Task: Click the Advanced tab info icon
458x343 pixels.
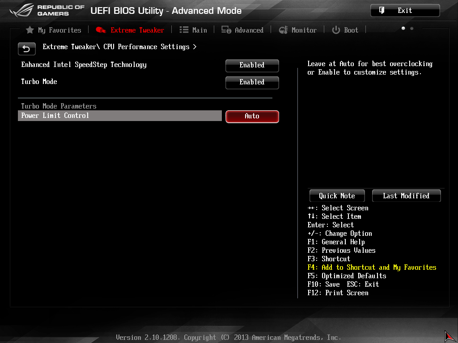Action: point(226,30)
